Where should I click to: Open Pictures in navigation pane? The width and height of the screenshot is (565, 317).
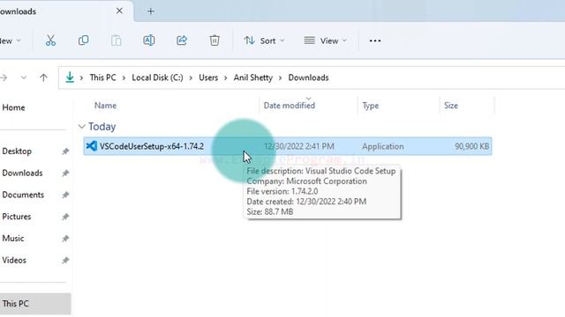[x=17, y=217]
